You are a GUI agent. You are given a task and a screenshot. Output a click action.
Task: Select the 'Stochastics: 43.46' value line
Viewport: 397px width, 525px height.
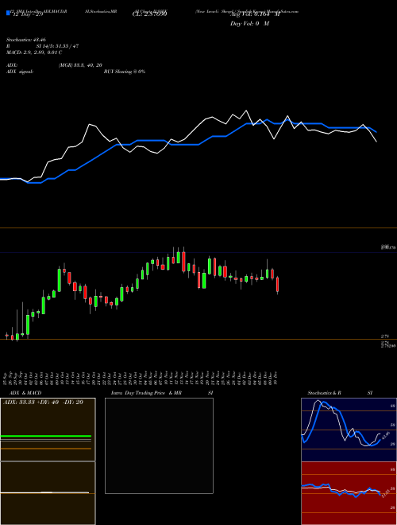(25, 40)
